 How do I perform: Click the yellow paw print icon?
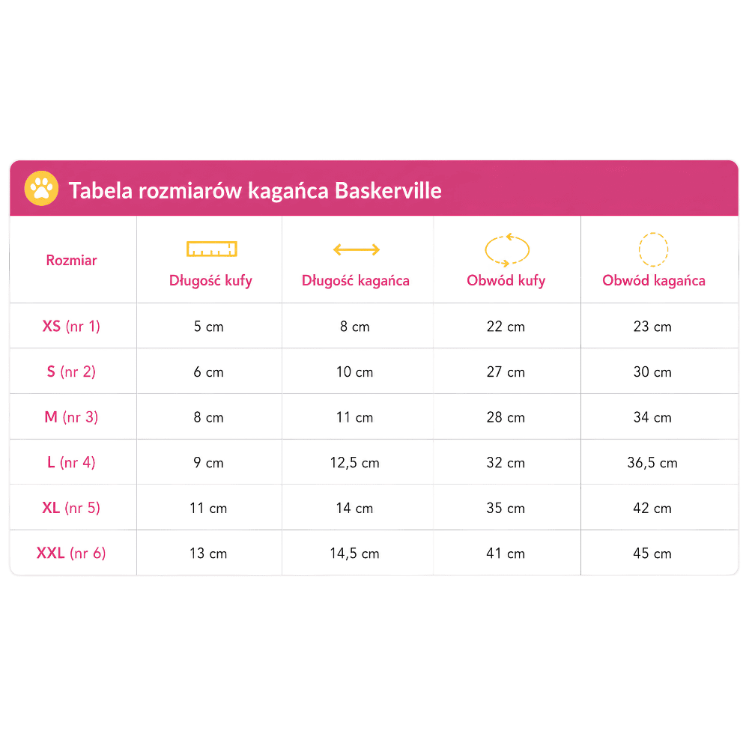(41, 189)
